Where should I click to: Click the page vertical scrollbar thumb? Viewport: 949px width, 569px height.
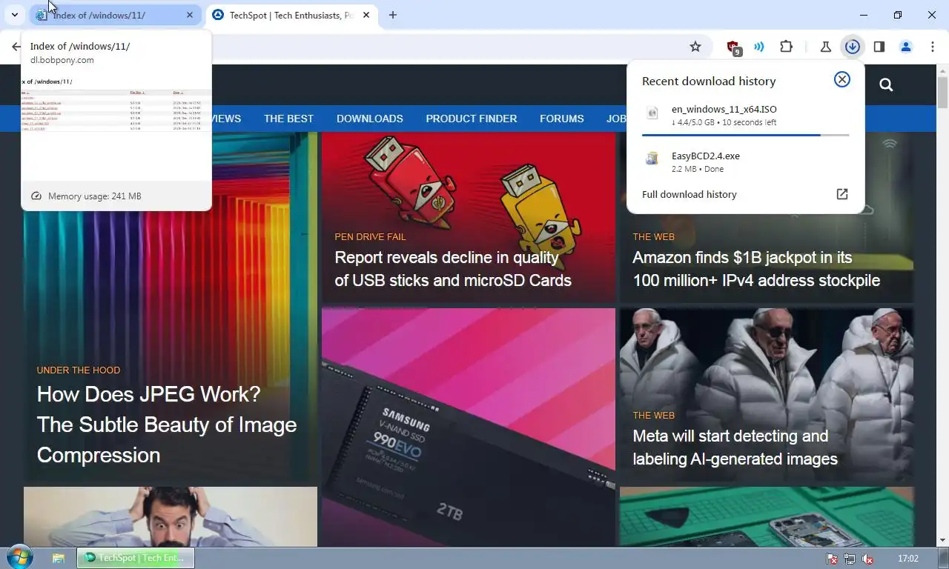942,93
